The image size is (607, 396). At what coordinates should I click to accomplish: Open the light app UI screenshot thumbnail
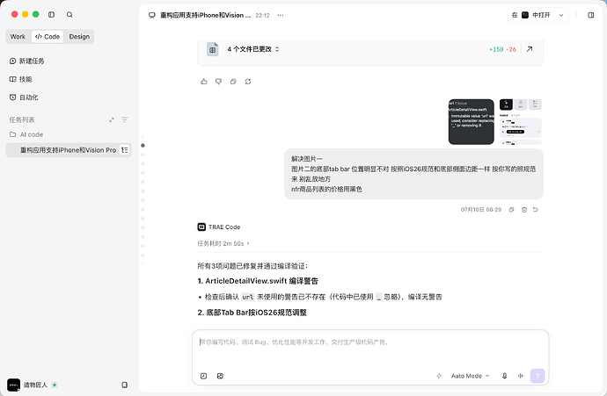(520, 122)
